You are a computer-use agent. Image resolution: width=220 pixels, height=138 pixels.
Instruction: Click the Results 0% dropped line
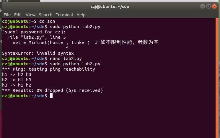pyautogui.click(x=53, y=90)
